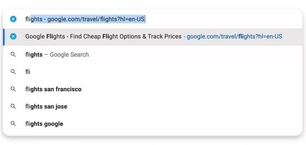Image resolution: width=306 pixels, height=145 pixels.
Task: Click search icon beside "flights san jose"
Action: [x=13, y=106]
